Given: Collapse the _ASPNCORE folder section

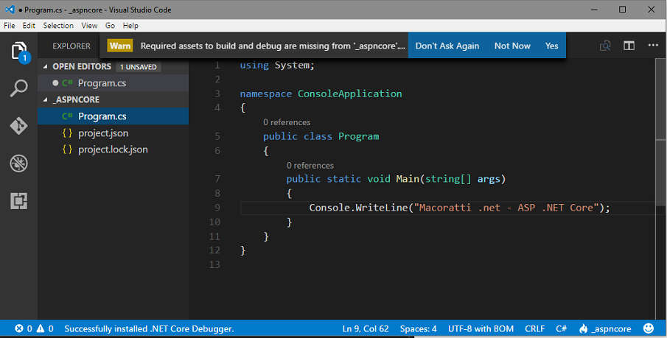Looking at the screenshot, I should (x=46, y=100).
